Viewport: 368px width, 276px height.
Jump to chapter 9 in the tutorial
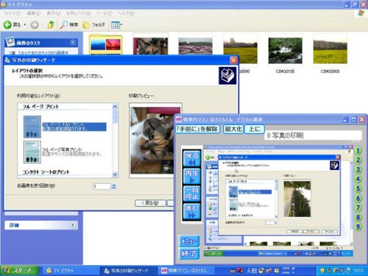[358, 227]
